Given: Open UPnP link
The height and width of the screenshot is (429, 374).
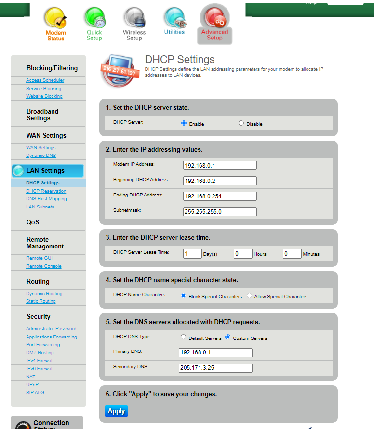Looking at the screenshot, I should (x=32, y=384).
